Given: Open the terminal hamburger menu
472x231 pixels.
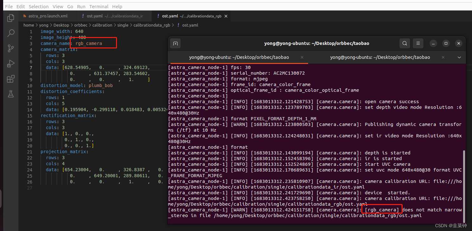Looking at the screenshot, I should point(418,43).
